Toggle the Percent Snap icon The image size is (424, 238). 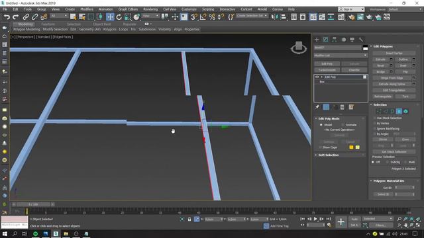click(x=212, y=17)
